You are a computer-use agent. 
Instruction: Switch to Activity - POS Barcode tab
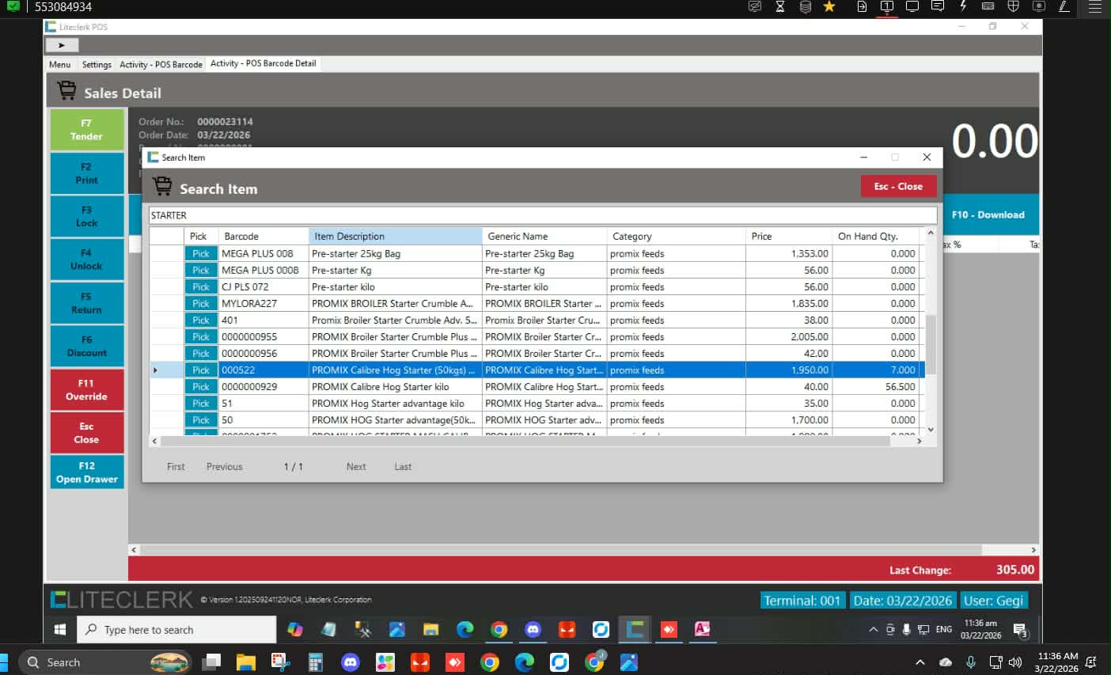point(161,65)
